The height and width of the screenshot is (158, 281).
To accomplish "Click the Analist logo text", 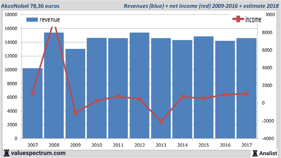I will (268, 153).
